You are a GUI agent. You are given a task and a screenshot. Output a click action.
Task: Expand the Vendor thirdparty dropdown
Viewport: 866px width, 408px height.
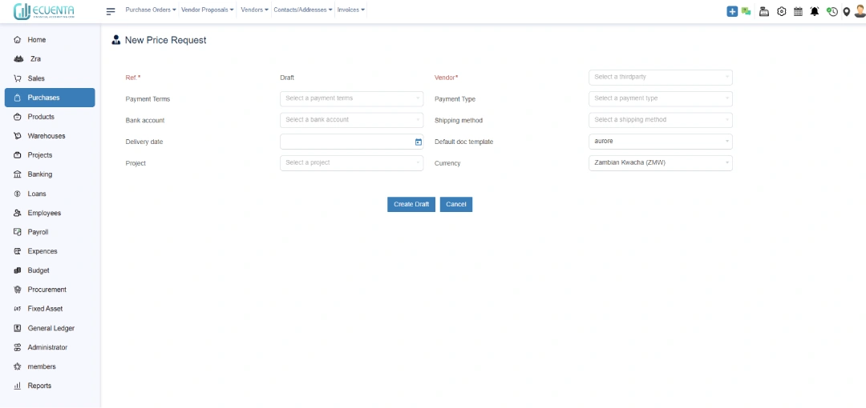661,77
